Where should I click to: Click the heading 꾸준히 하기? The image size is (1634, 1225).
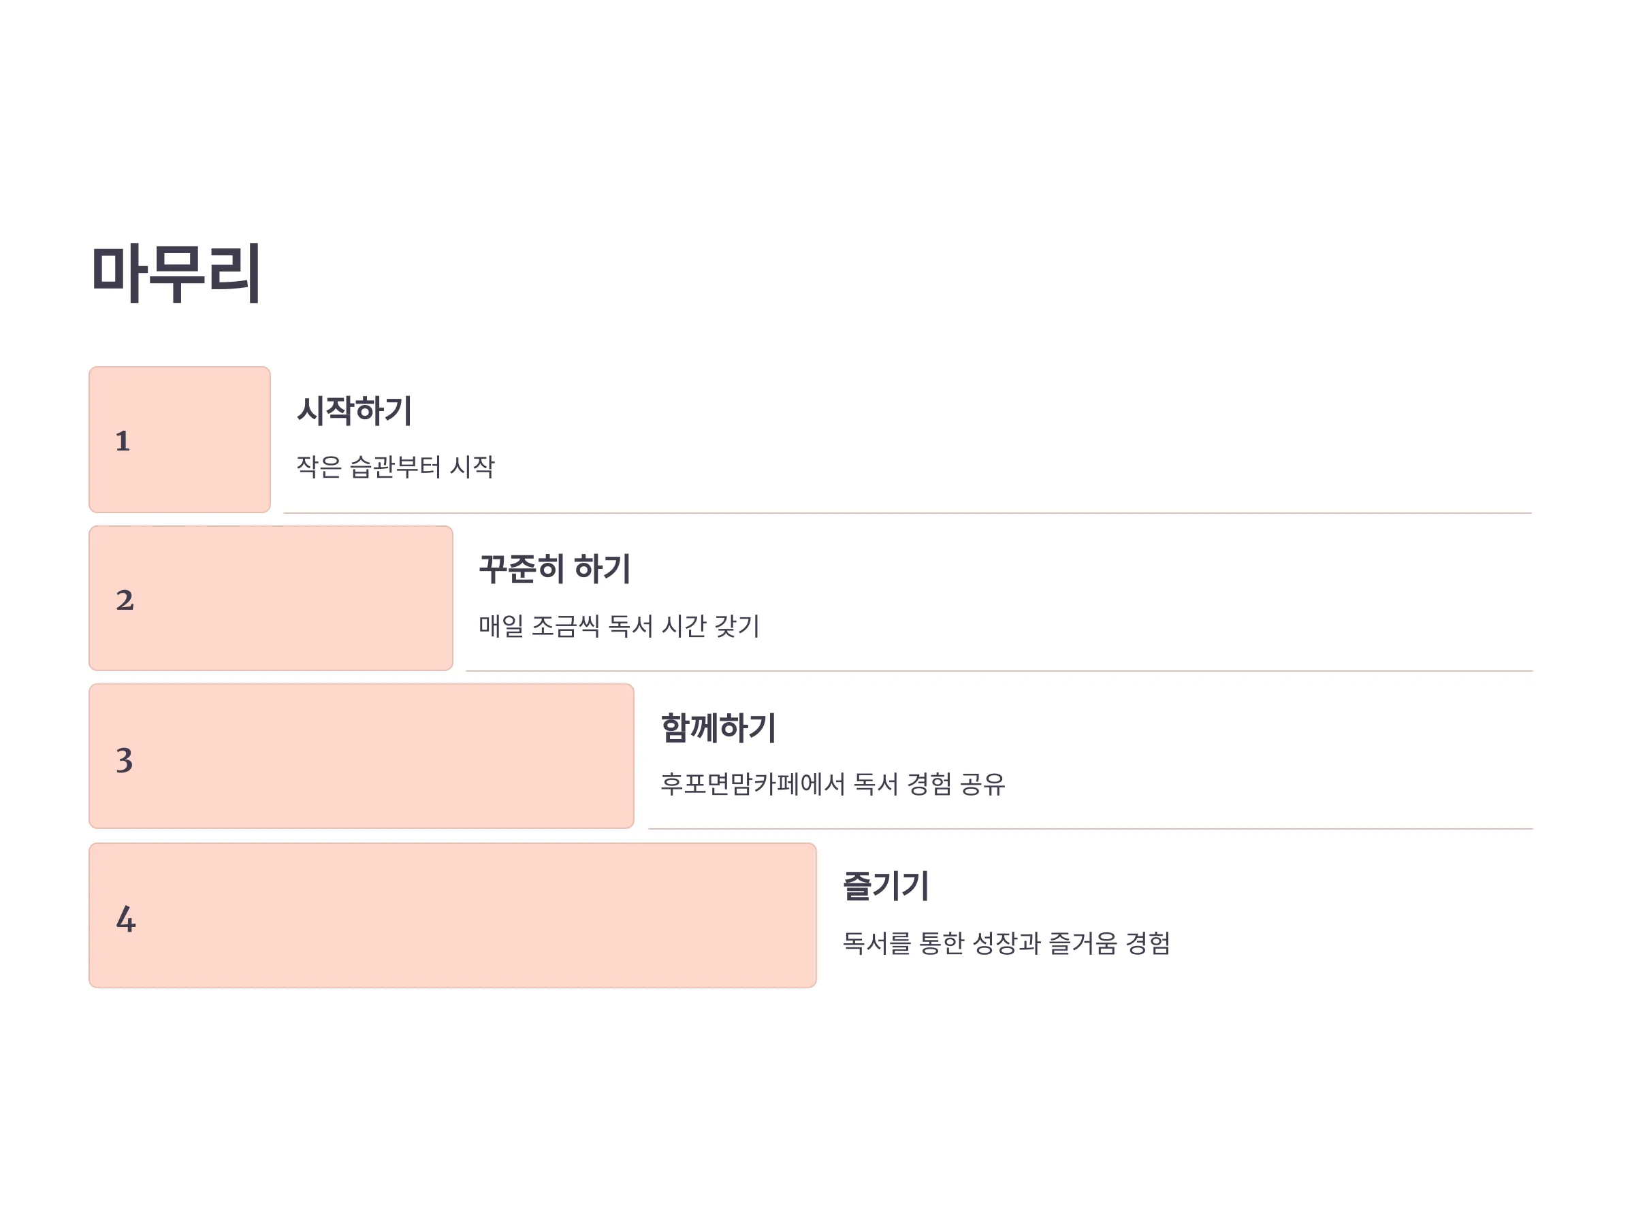coord(555,570)
